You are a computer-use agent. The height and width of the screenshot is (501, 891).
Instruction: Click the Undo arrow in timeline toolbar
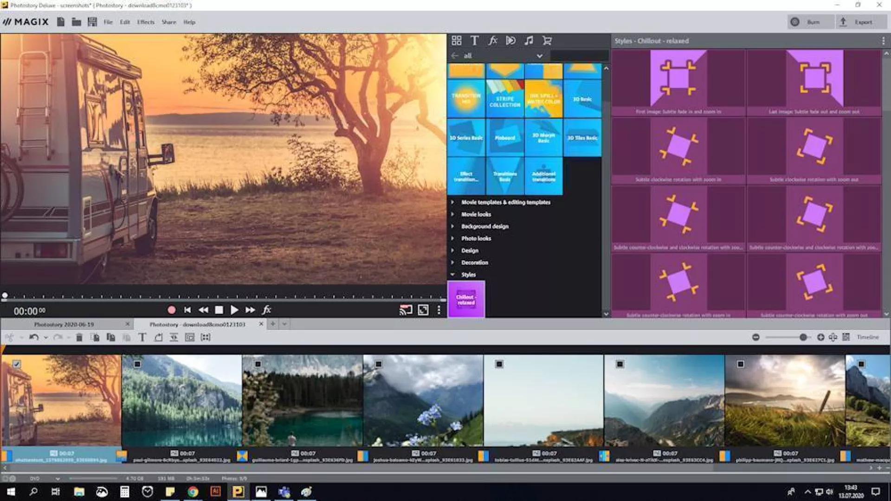pos(33,338)
